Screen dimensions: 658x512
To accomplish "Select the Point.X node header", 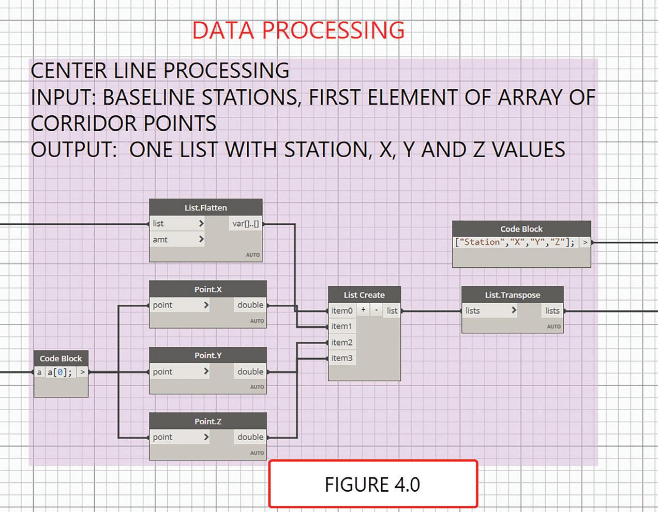I will pos(208,289).
